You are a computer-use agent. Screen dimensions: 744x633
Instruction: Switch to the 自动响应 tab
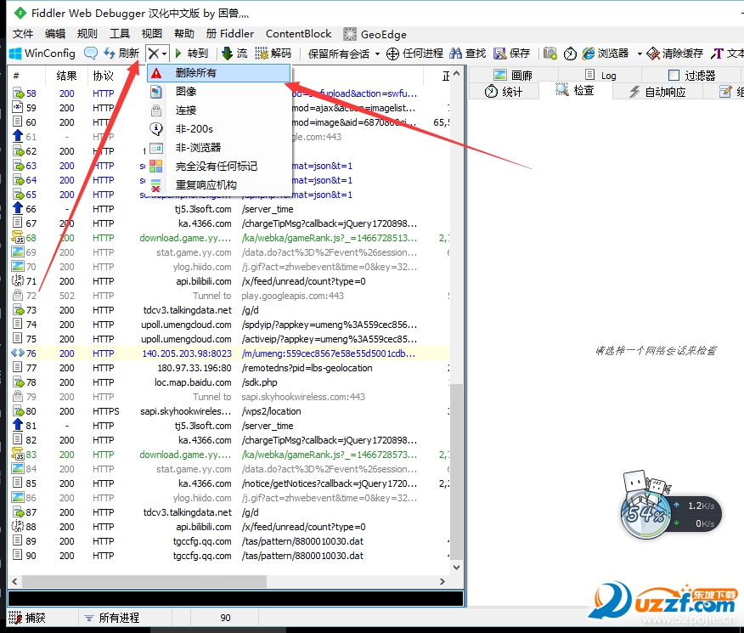pyautogui.click(x=657, y=92)
